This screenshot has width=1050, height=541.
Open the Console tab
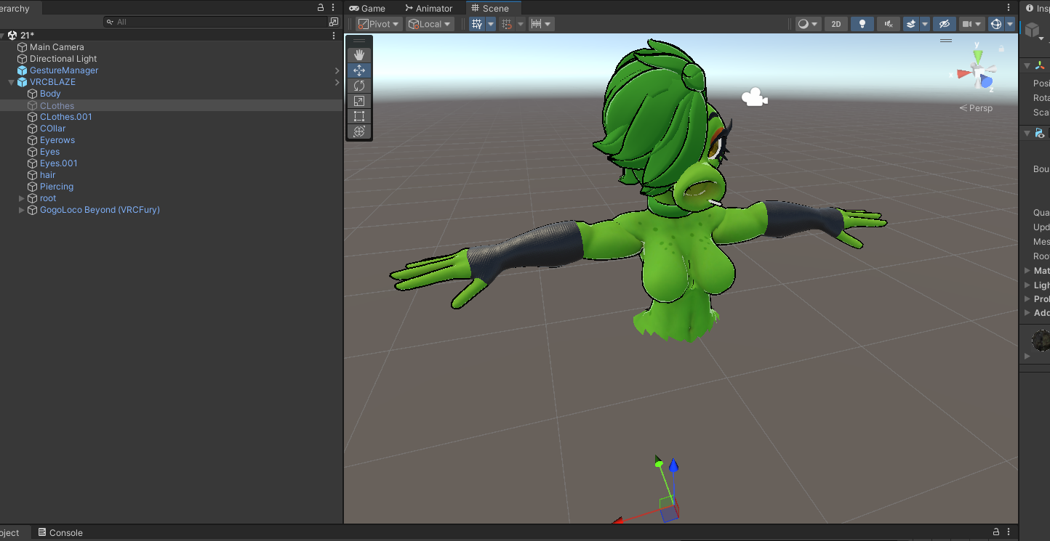pyautogui.click(x=60, y=532)
